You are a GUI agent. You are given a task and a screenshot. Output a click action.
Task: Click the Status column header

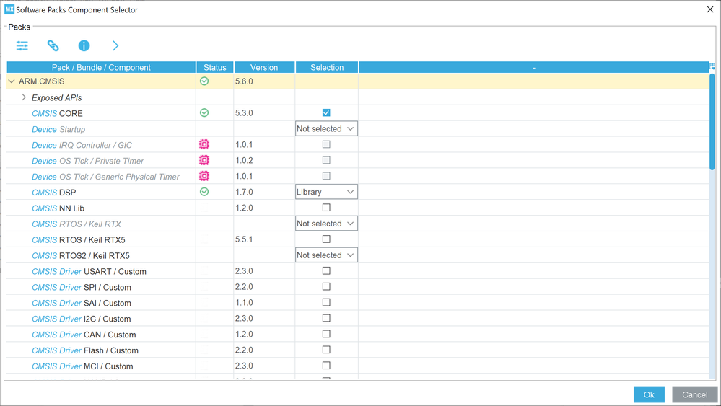coord(215,67)
